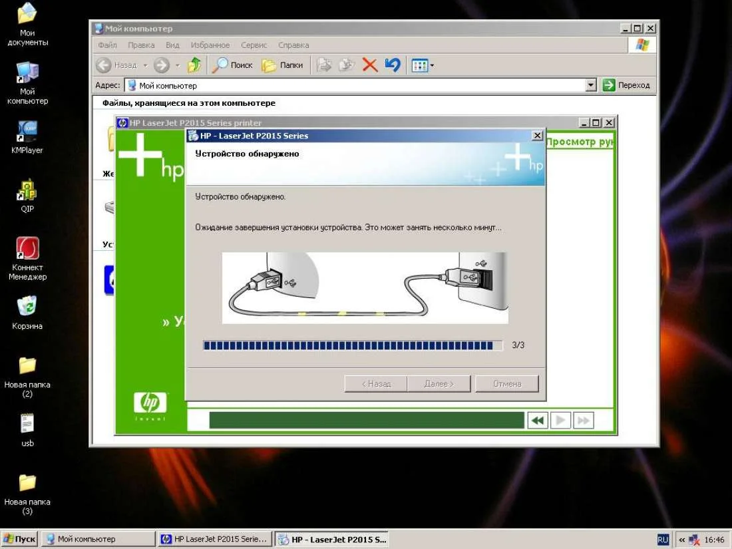732x549 pixels.
Task: Click the USB cable connection illustration
Action: coord(365,288)
